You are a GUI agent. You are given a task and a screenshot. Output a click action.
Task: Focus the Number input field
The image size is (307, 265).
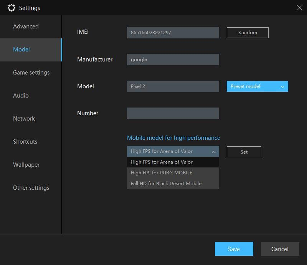pos(173,113)
